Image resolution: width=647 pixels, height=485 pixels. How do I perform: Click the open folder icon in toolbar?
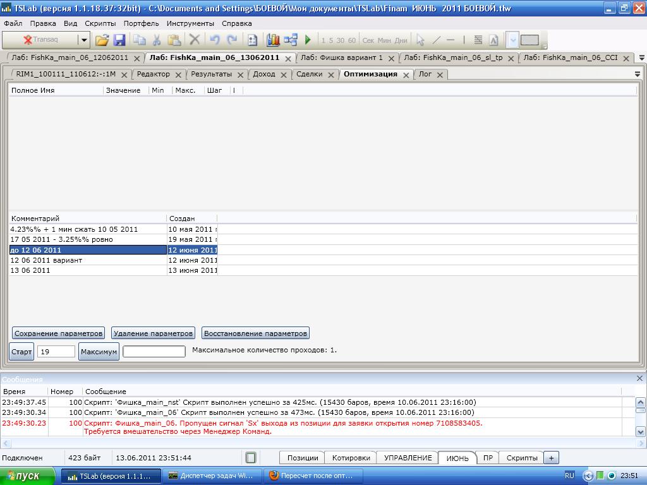(102, 40)
